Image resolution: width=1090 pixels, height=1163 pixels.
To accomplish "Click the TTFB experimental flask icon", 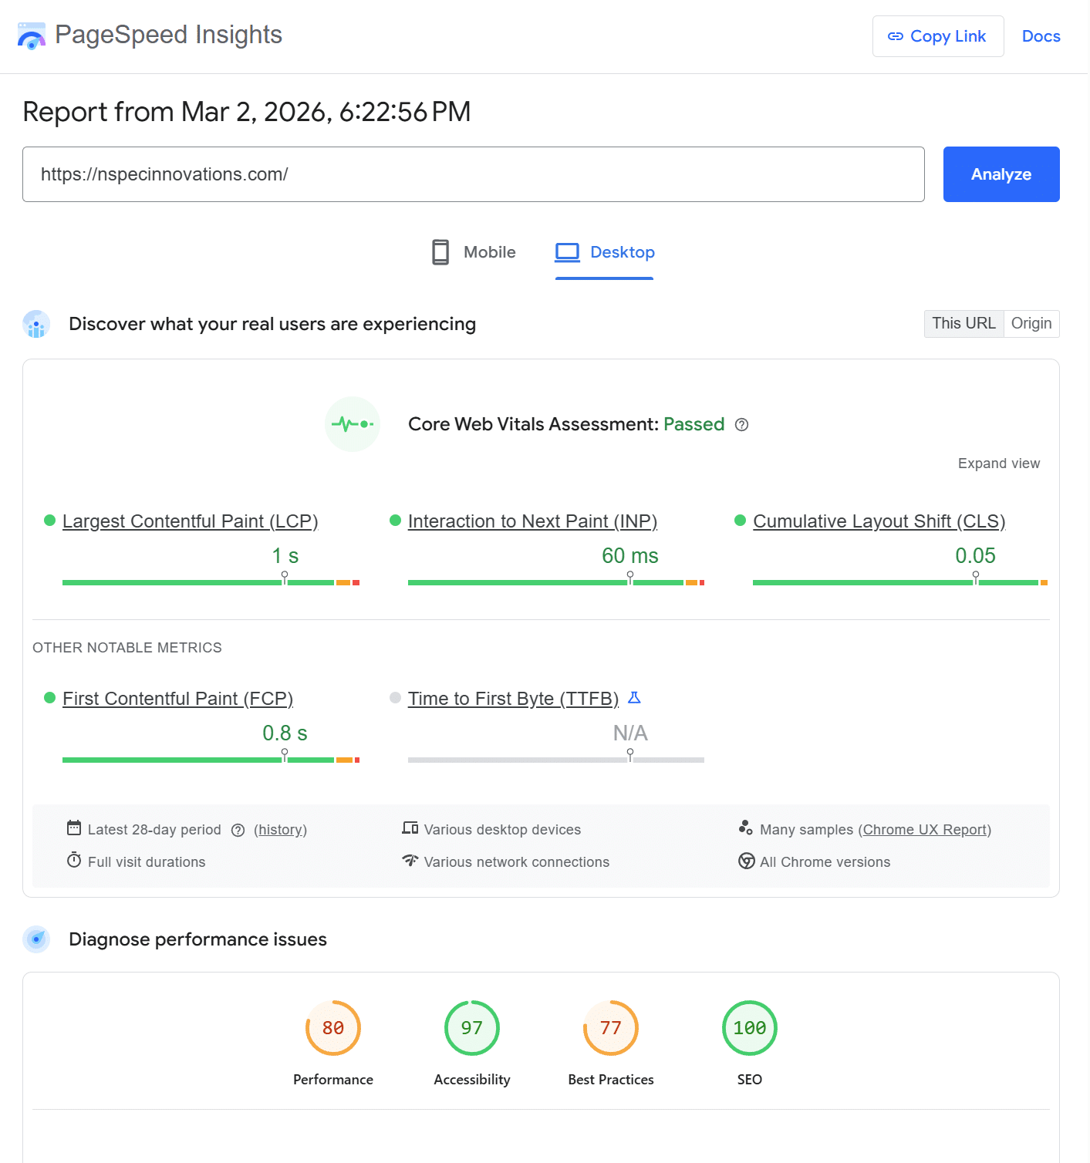I will pos(634,698).
